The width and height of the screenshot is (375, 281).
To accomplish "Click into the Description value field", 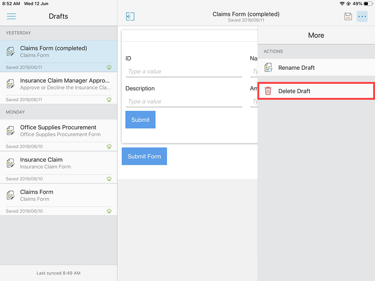I will [x=184, y=102].
